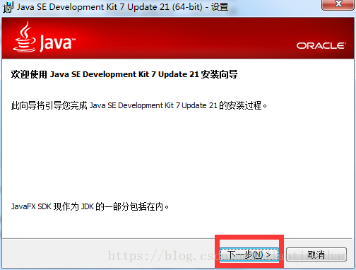Click the window title Java SE Development Kit 7 Update 21 (64-bit) - 设置
This screenshot has height=270, width=356.
(122, 7)
